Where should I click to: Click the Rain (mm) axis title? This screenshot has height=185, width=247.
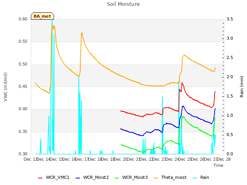click(x=242, y=87)
